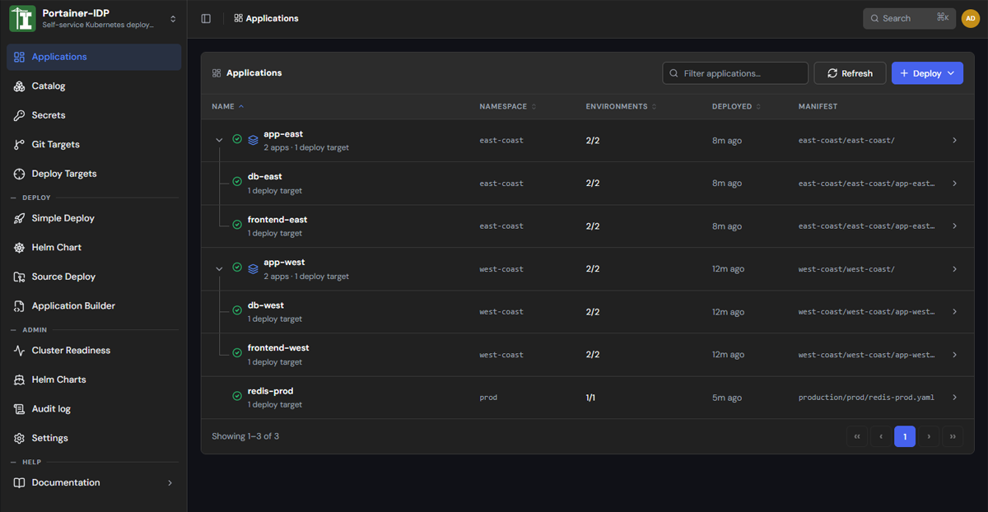Click the Applications breadcrumb in top bar

click(266, 18)
